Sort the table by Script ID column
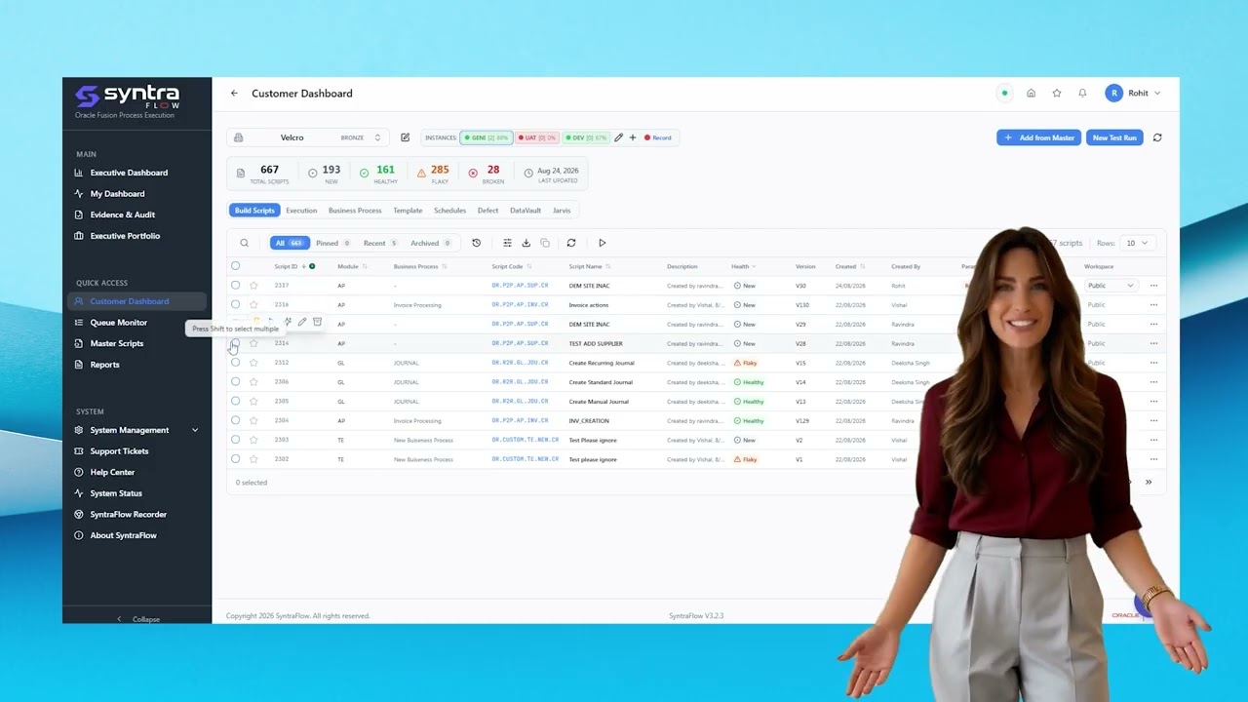 pyautogui.click(x=290, y=266)
